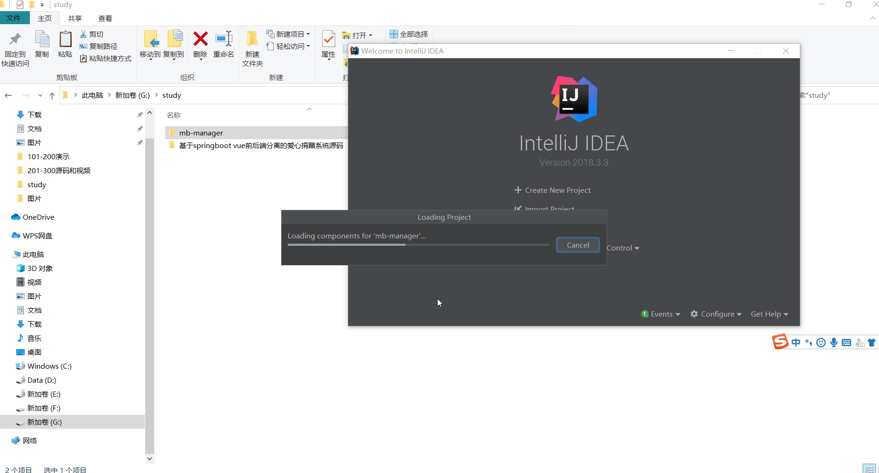
Task: Click Create New Project in IntelliJ
Action: tap(552, 190)
